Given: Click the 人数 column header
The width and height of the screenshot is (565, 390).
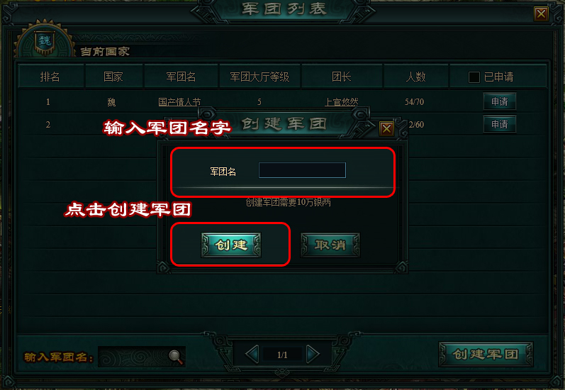Looking at the screenshot, I should click(x=416, y=77).
